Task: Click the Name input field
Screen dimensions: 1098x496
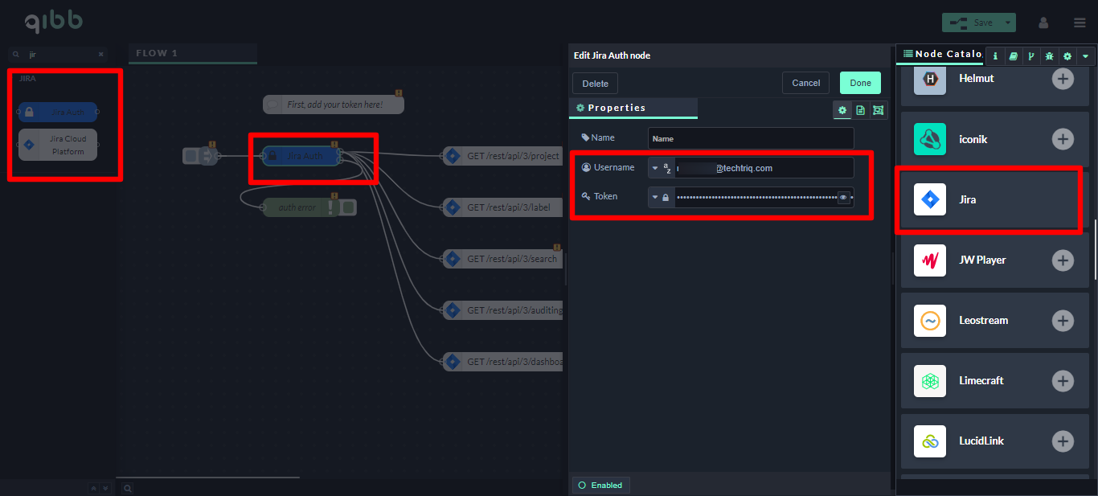Action: tap(751, 138)
